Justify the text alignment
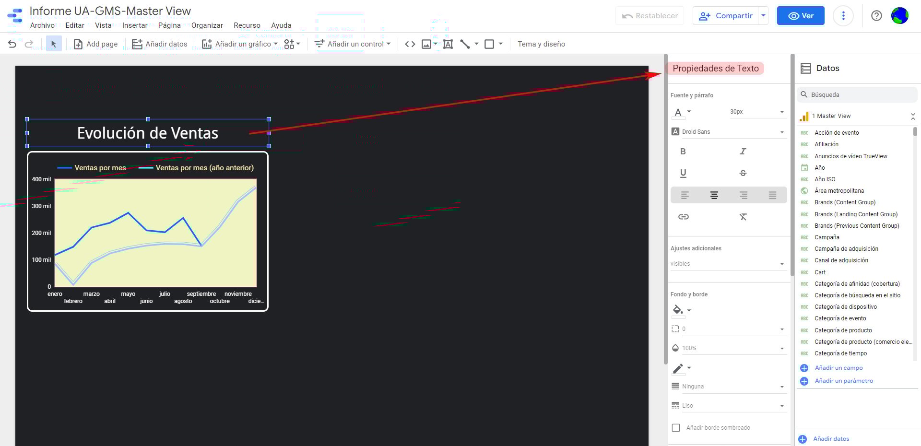Image resolution: width=921 pixels, height=446 pixels. tap(772, 195)
